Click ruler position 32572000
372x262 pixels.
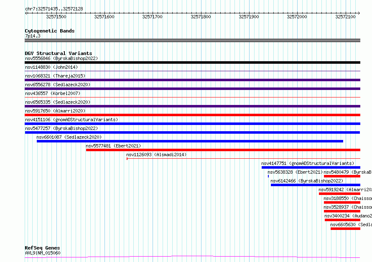pos(297,17)
